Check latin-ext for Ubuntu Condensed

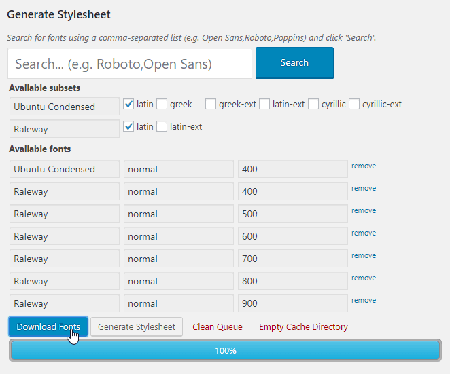264,105
